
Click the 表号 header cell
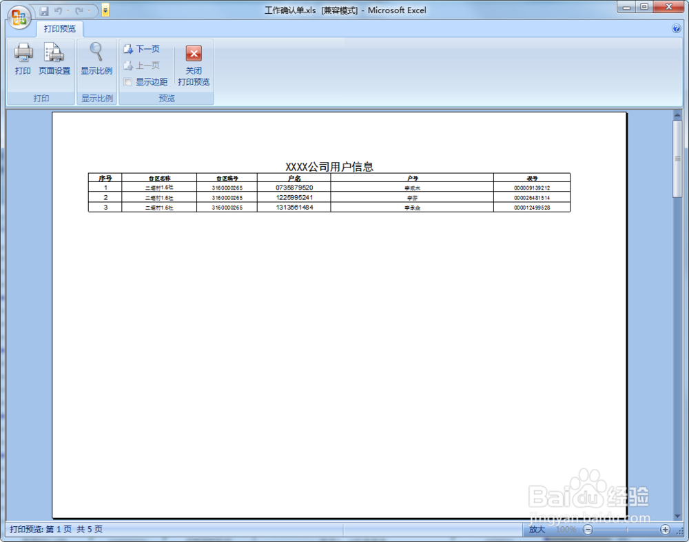(532, 178)
